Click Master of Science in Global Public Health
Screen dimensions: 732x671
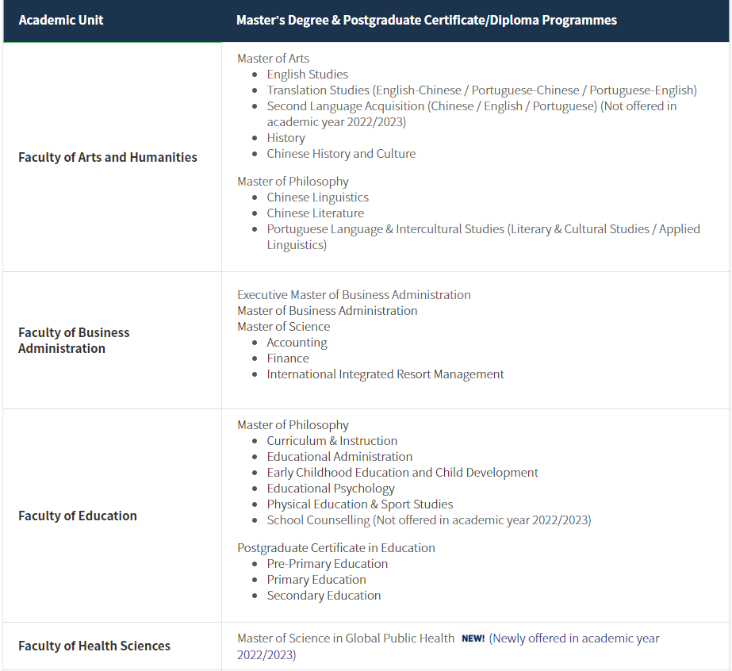[346, 638]
